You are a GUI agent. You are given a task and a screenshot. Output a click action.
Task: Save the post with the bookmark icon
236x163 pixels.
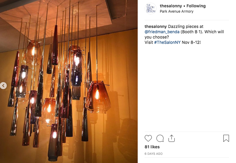[x=226, y=138]
